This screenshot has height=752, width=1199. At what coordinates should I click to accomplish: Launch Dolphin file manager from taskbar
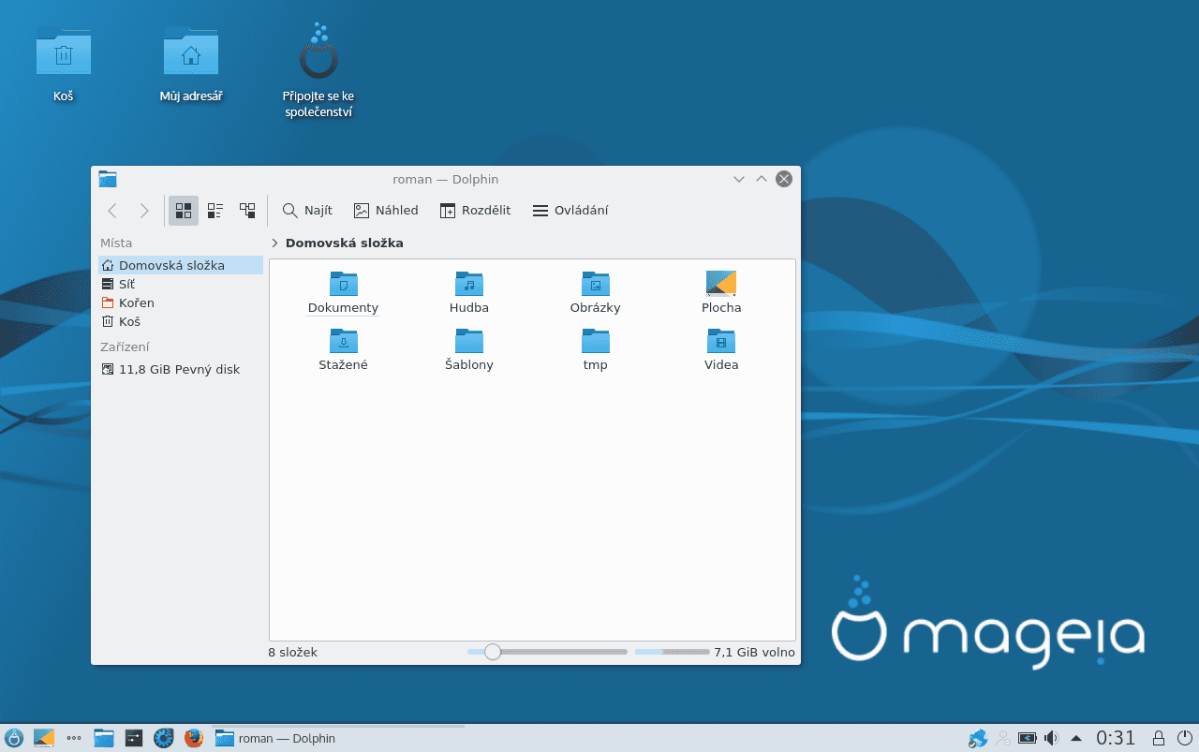pyautogui.click(x=104, y=738)
